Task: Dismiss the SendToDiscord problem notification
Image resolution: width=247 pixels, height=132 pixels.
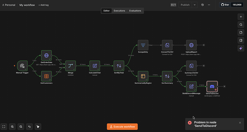Action: (240, 123)
